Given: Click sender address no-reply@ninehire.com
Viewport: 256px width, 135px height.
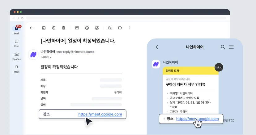Looking at the screenshot, I should click(75, 52).
